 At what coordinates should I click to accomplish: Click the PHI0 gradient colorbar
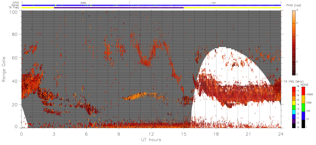click(294, 43)
